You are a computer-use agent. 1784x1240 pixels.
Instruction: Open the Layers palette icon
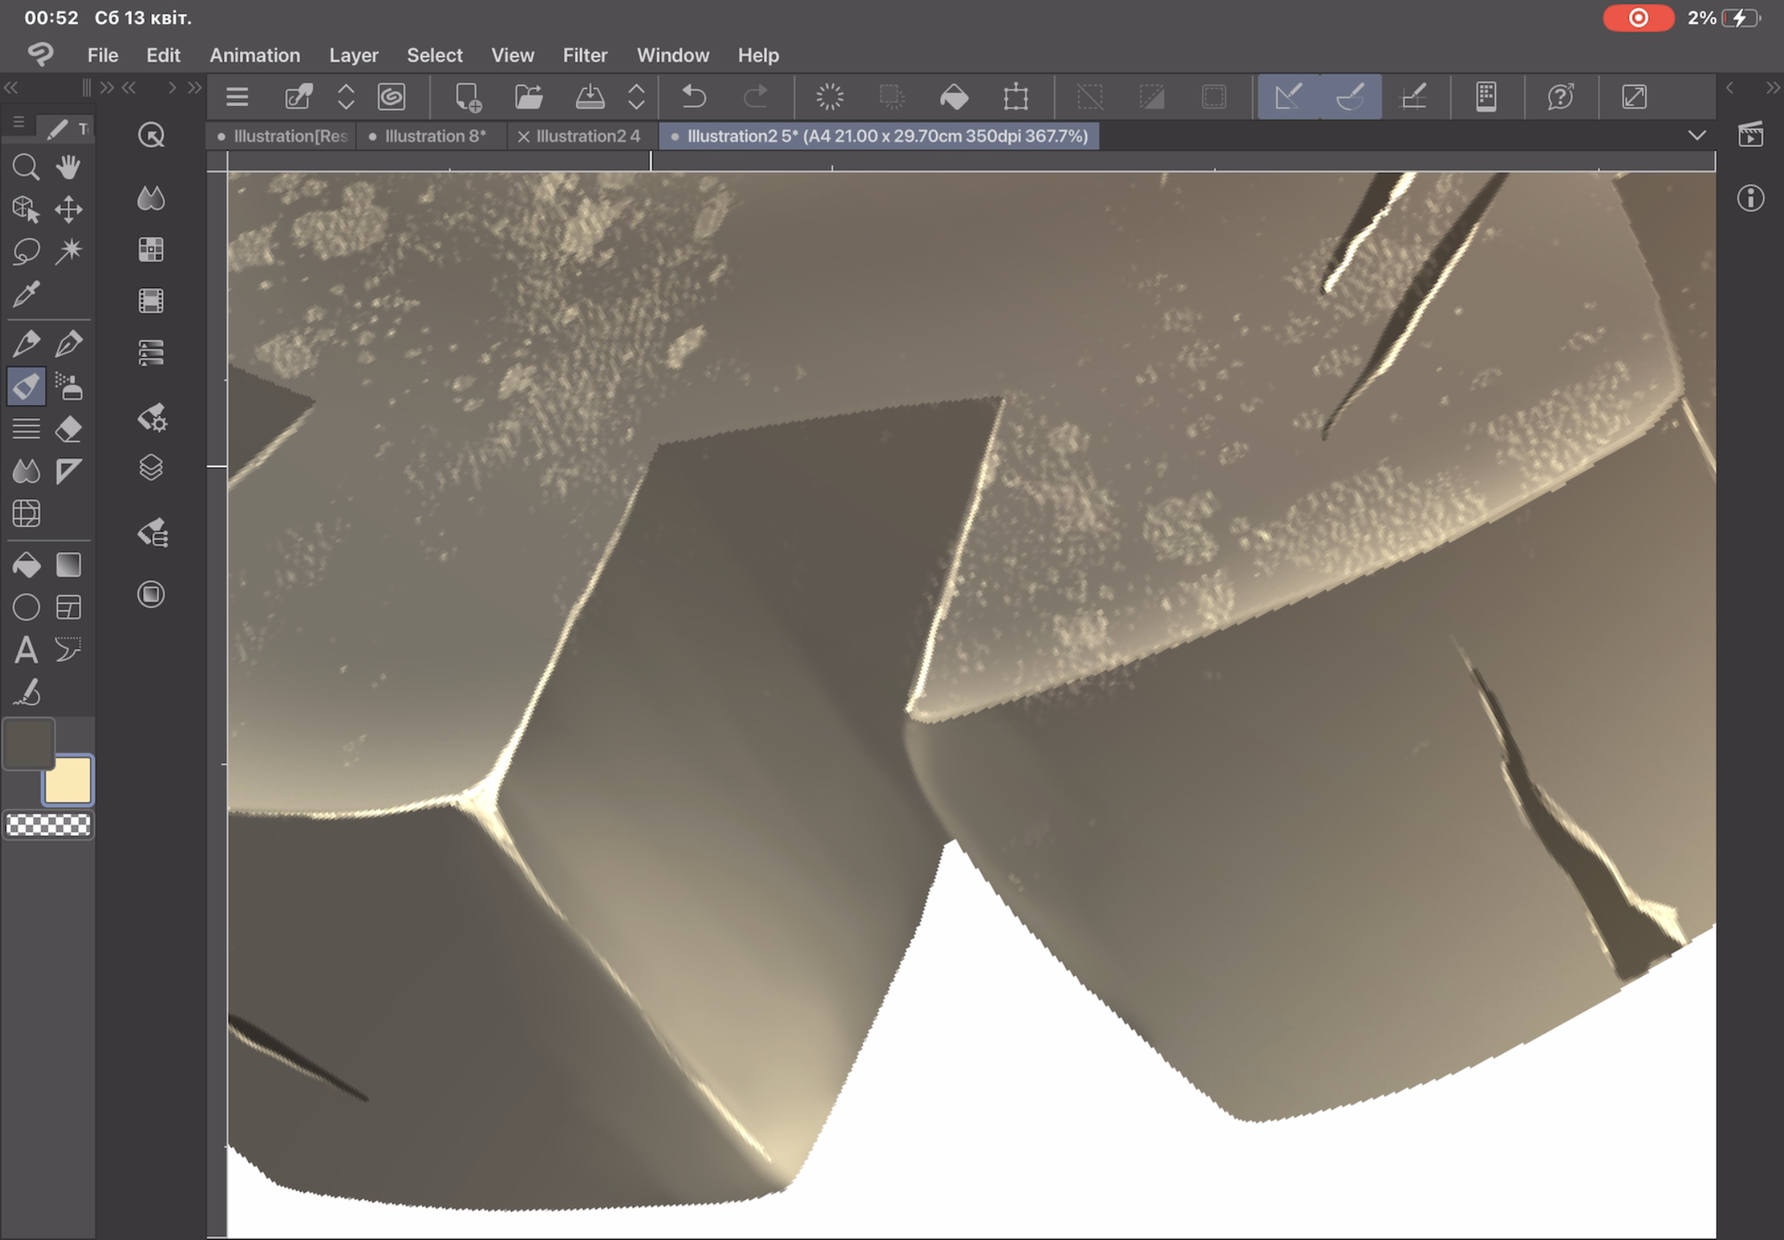pos(150,468)
